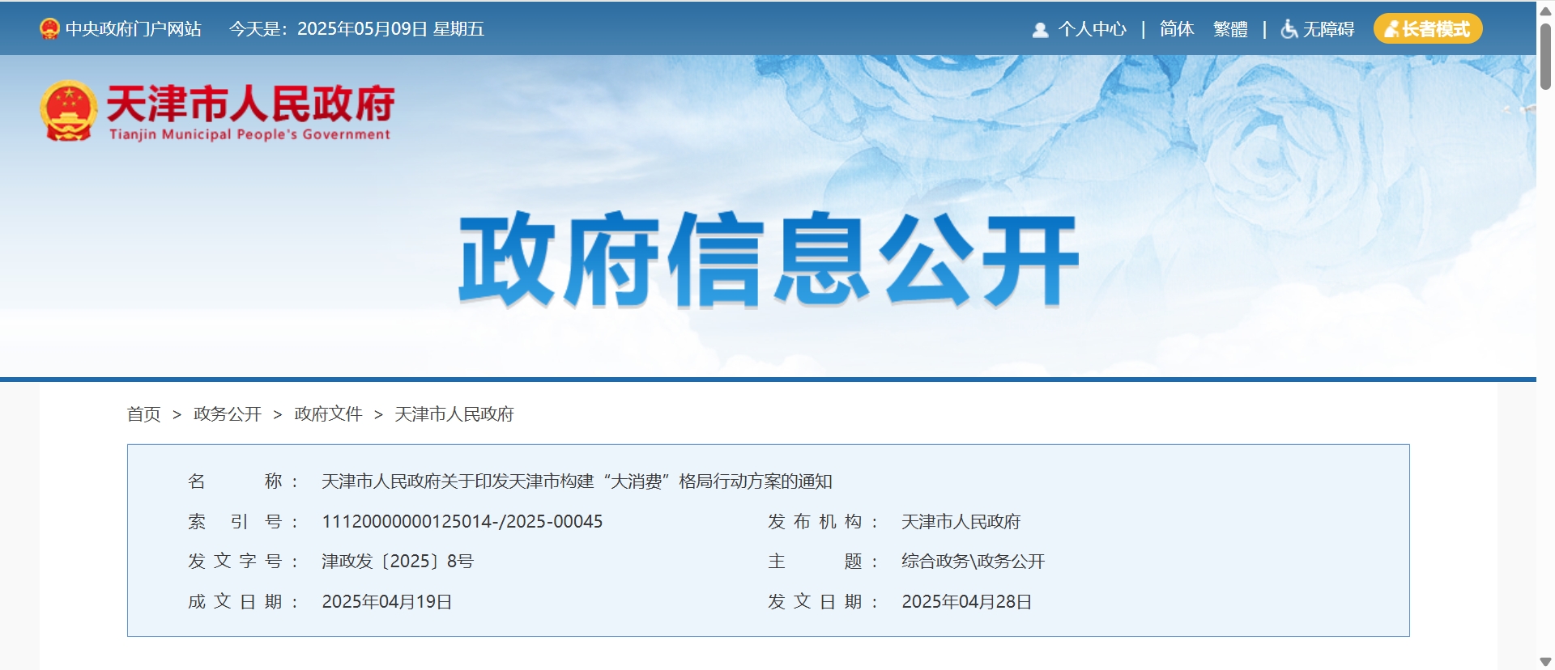Switch to 简体 Chinese
The image size is (1555, 670).
click(1177, 29)
